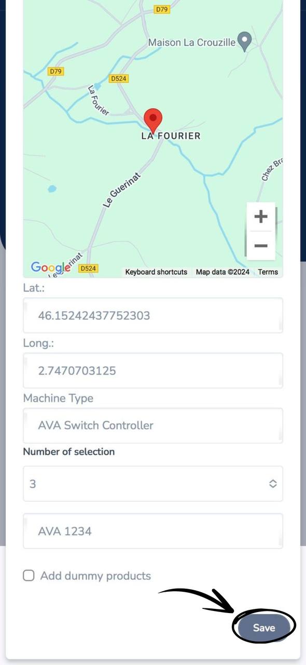Click the Map data ©2024 attribution
Image resolution: width=306 pixels, height=665 pixels.
pos(222,272)
